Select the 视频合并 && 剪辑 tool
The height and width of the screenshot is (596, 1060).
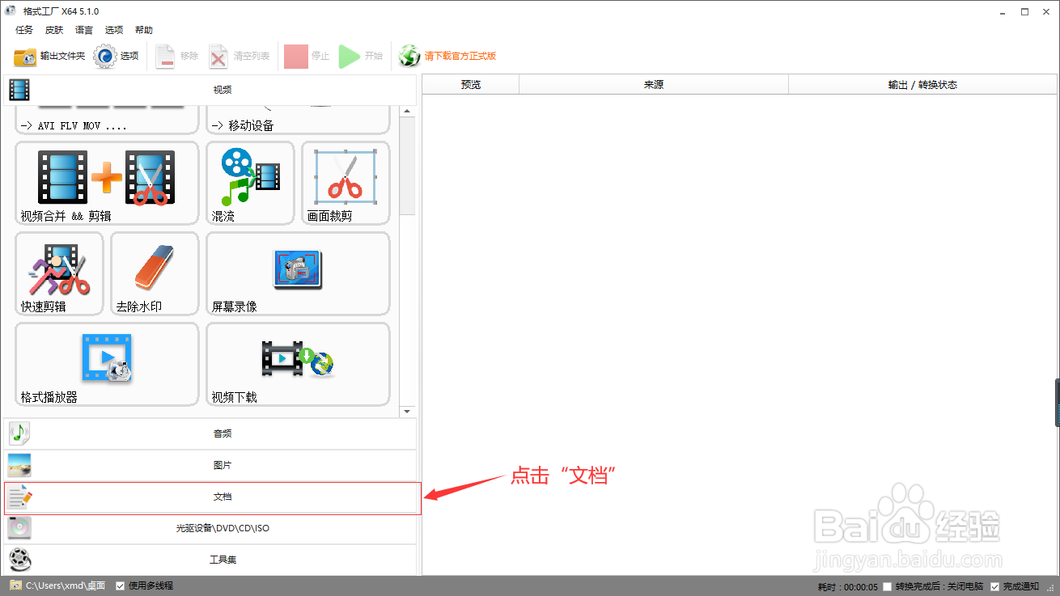[x=107, y=183]
